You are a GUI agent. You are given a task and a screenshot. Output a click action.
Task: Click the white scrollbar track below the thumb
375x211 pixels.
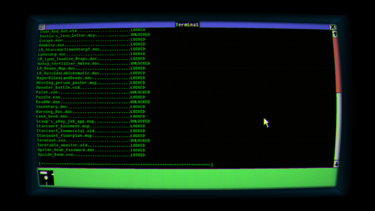pyautogui.click(x=338, y=126)
